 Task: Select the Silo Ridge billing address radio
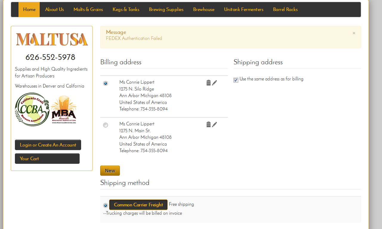pos(106,83)
